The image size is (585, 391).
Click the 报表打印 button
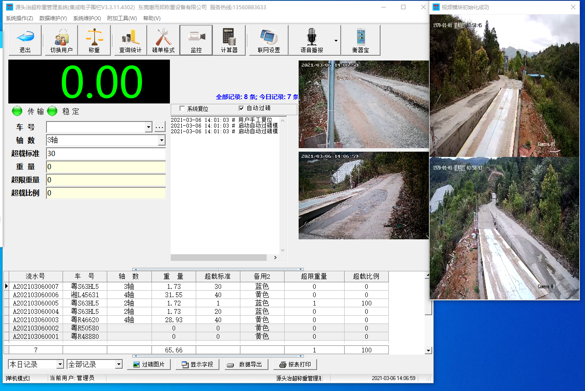click(295, 365)
